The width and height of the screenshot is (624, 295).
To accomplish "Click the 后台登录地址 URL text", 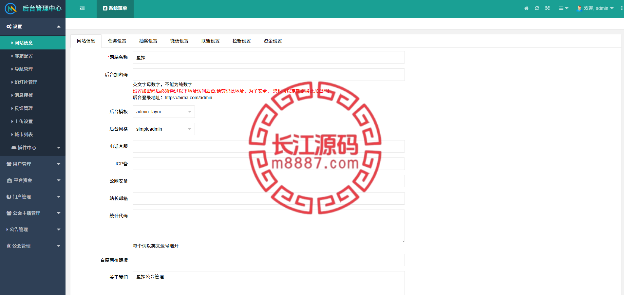I will [188, 98].
